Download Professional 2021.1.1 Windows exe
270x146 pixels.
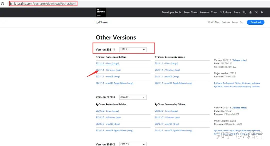(108, 70)
